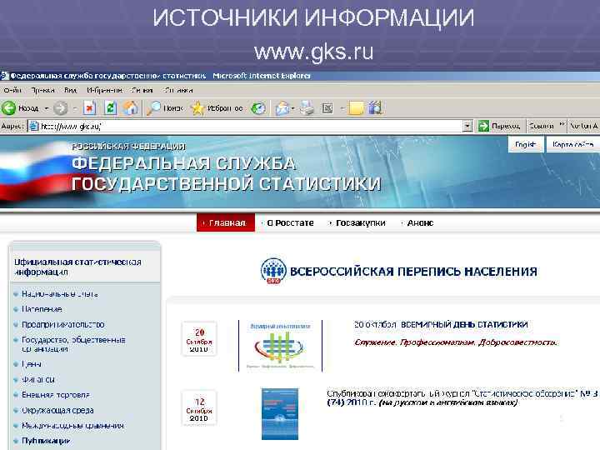
Task: Click the Всероссийская перепись населения banner
Action: [398, 271]
